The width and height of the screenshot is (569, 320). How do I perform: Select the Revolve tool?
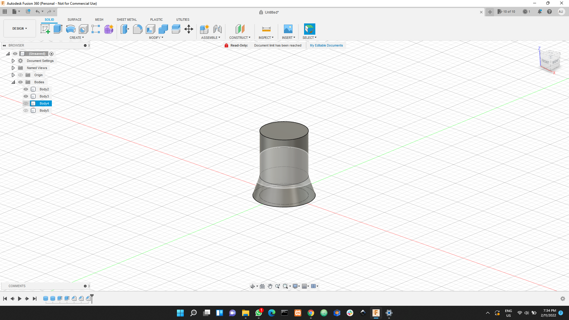[70, 29]
